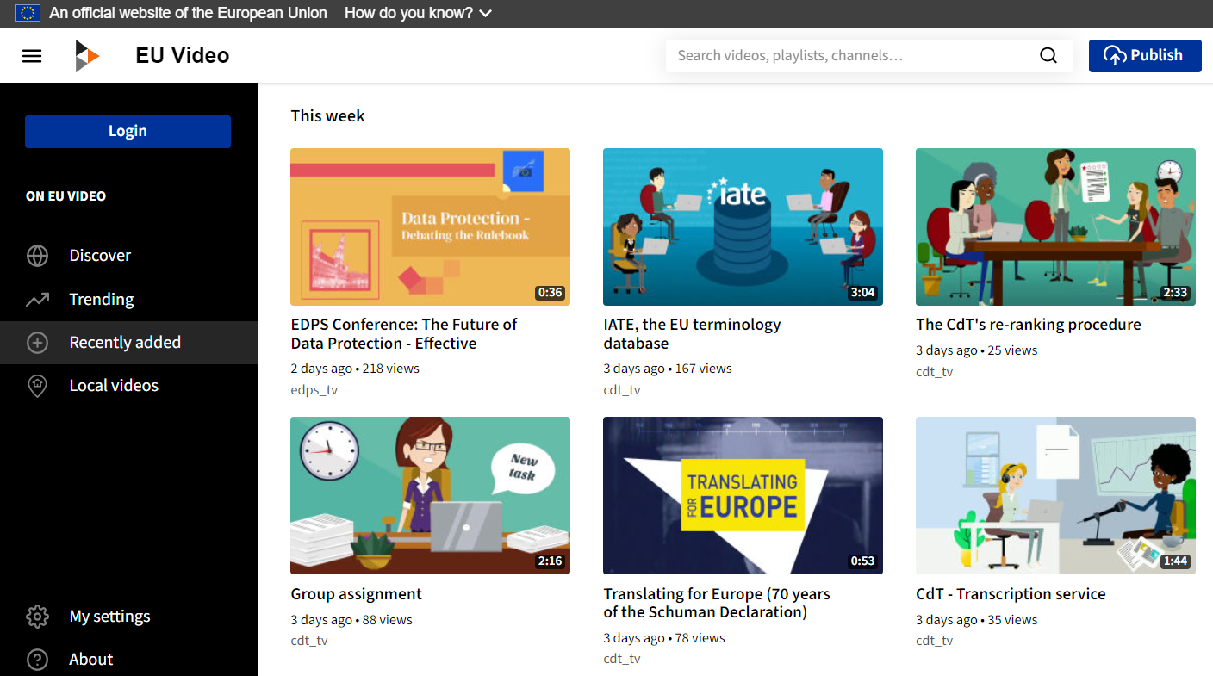Click the Login button
The image size is (1213, 676).
click(128, 132)
